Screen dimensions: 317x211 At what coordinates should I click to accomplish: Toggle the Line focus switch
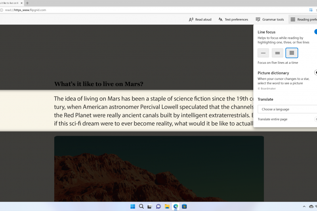[315, 32]
